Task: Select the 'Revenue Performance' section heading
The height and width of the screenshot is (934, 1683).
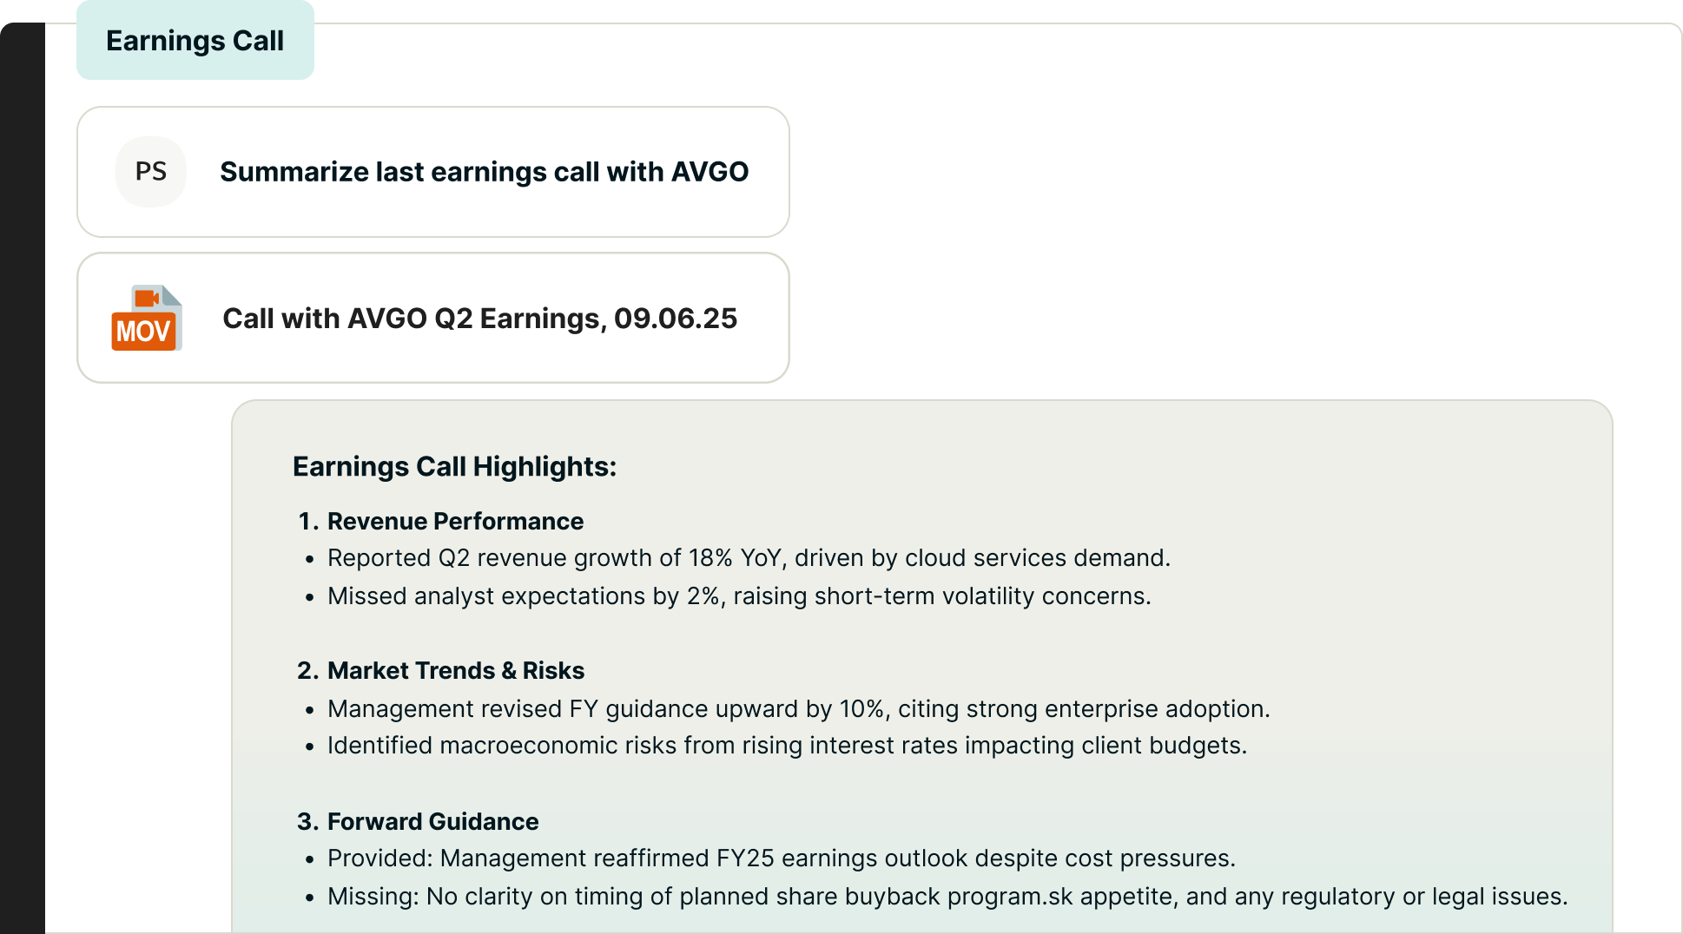Action: 455,521
